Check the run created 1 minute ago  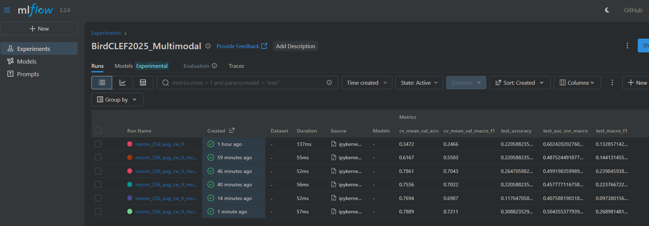(98, 212)
